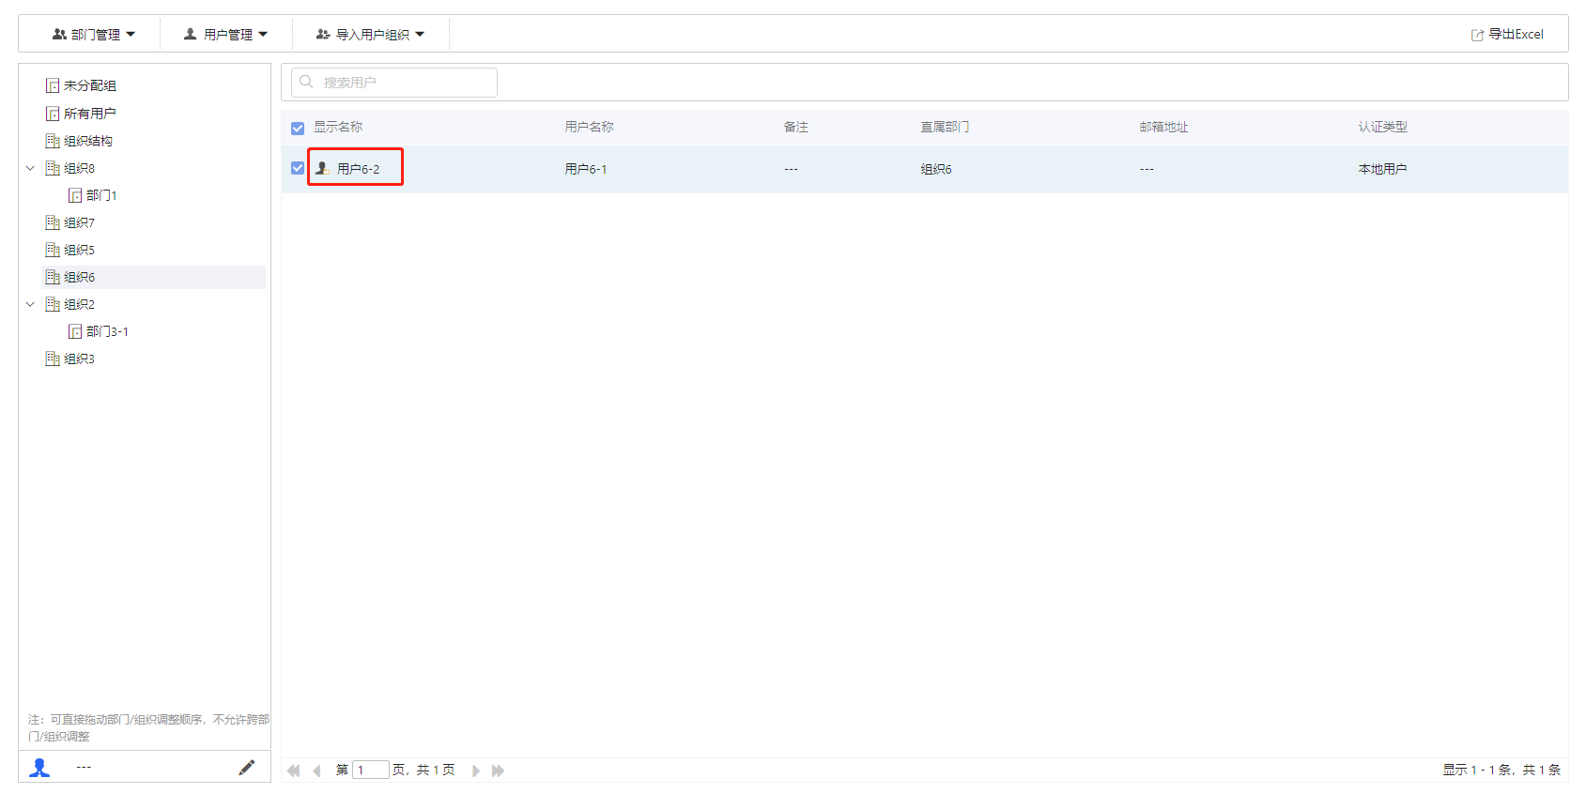Click the export icon beside 导出Excel
Viewport: 1586px width, 794px height.
(x=1477, y=35)
